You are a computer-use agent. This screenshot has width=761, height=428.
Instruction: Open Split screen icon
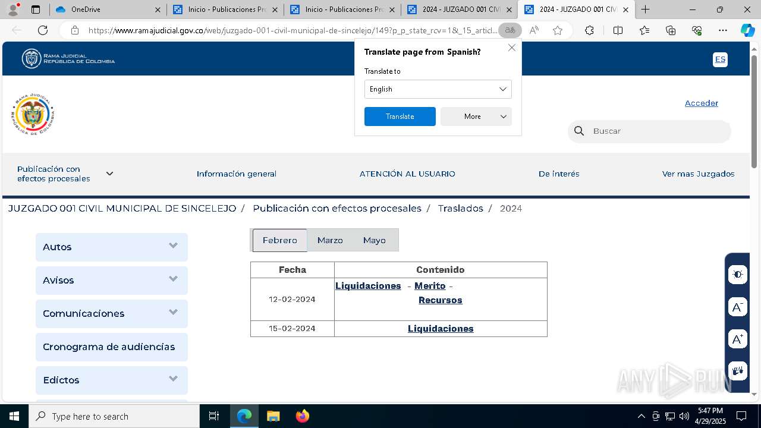pos(618,30)
